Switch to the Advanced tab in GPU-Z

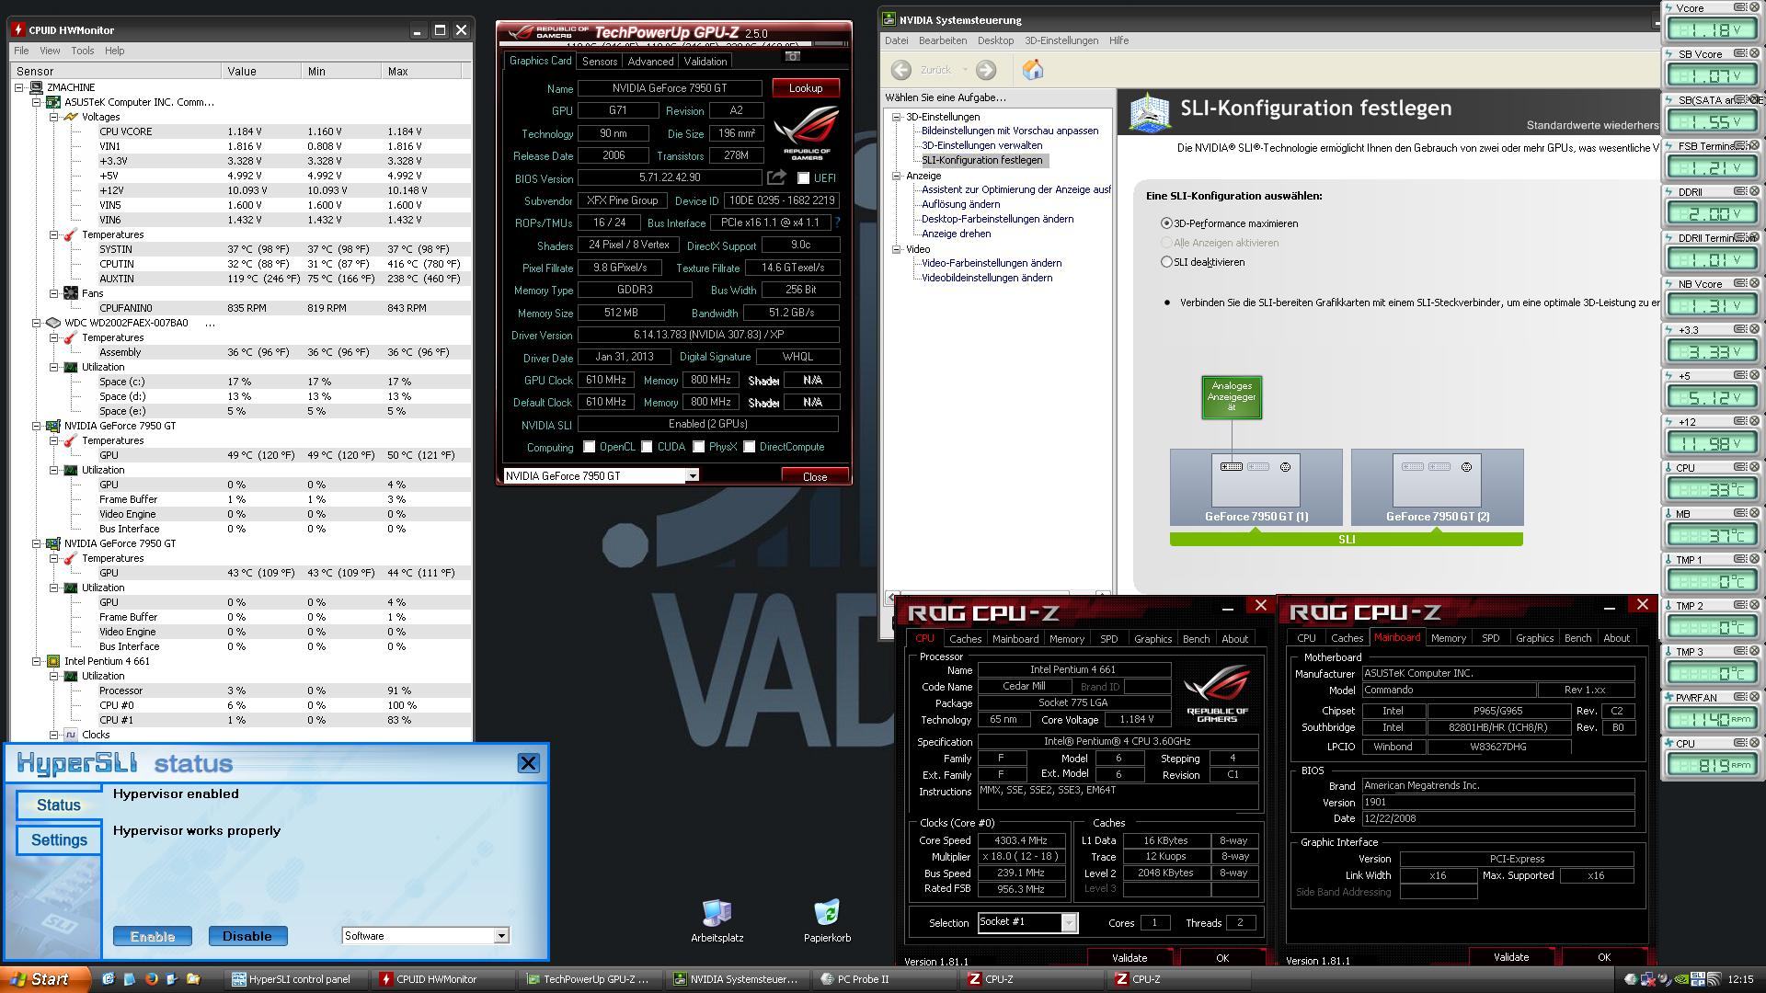point(650,62)
